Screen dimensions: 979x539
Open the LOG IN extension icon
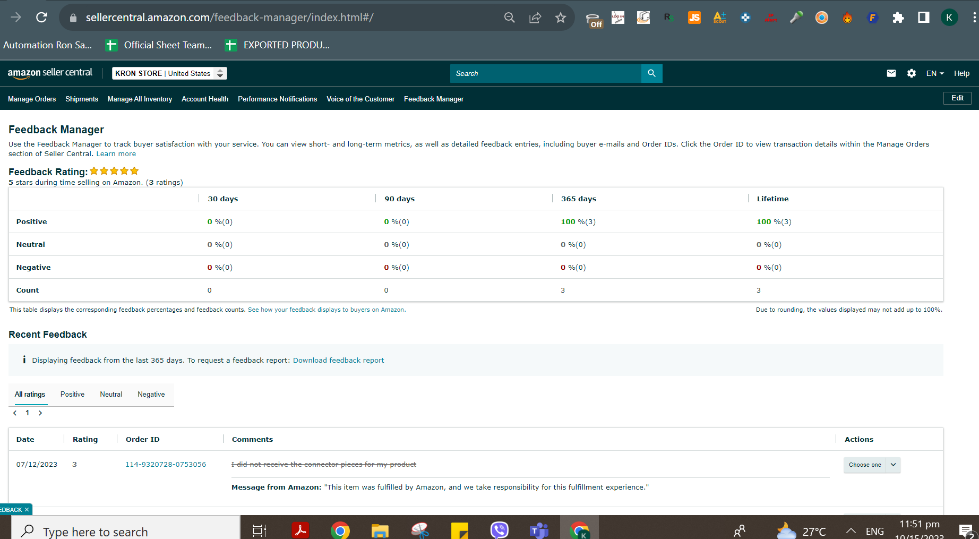(x=618, y=18)
